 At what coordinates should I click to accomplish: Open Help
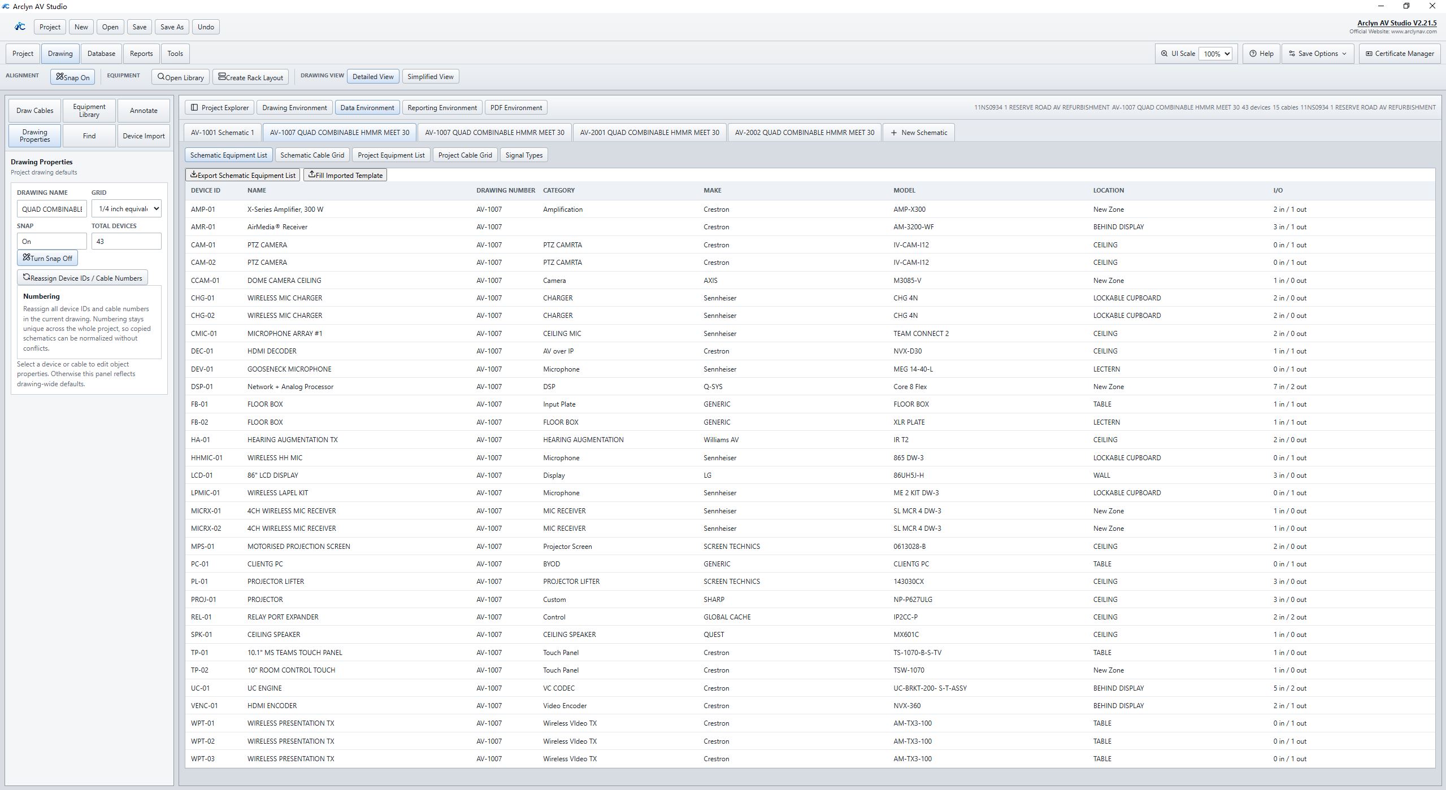[x=1261, y=54]
